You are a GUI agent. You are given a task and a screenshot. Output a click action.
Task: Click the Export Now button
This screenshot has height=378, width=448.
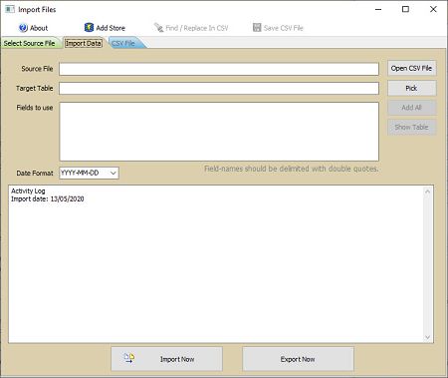[x=298, y=359]
